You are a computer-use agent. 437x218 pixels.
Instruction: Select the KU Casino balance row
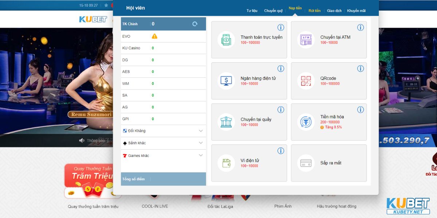[x=164, y=48]
